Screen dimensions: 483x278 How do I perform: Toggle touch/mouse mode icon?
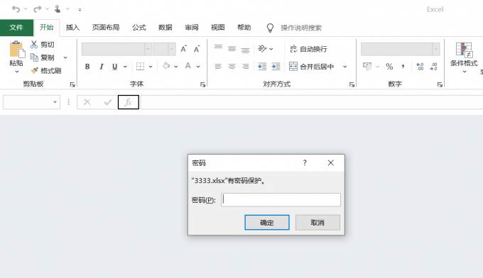(58, 9)
